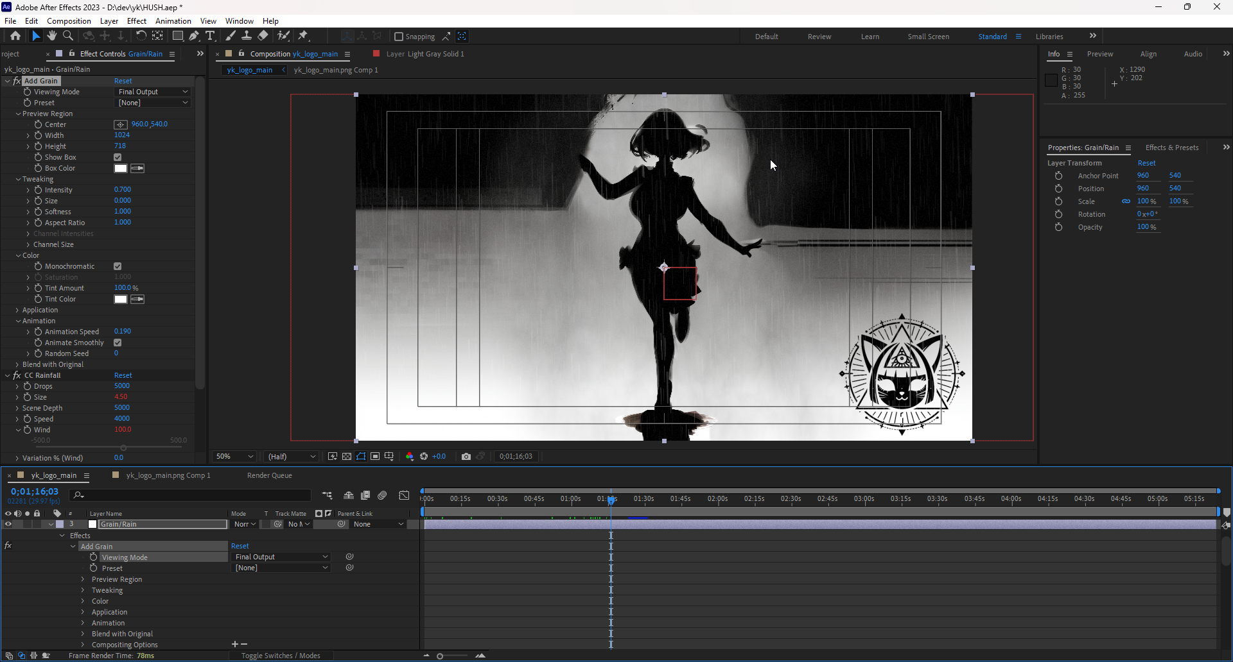Image resolution: width=1233 pixels, height=662 pixels.
Task: Click the Tint Color swatch
Action: (x=121, y=299)
